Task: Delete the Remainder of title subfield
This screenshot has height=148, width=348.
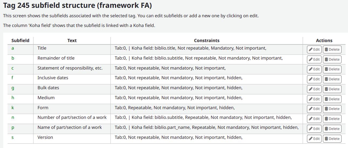Action: pyautogui.click(x=332, y=59)
